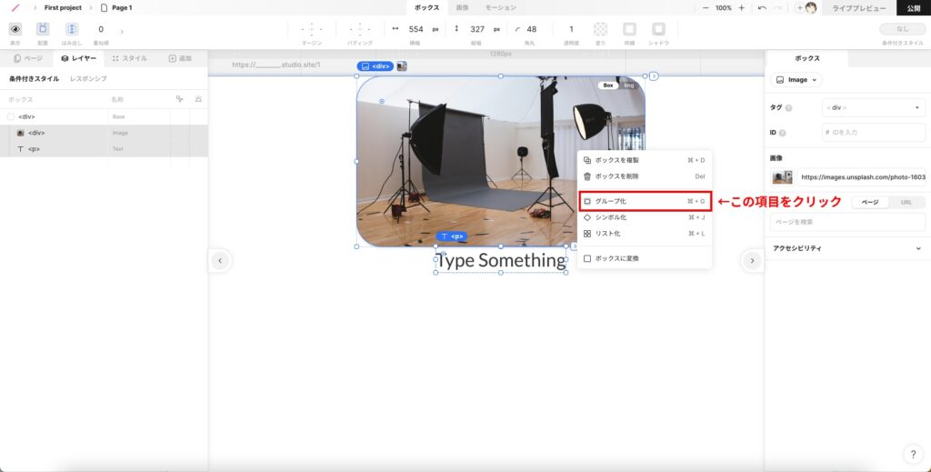Open the シャドウ shadow settings icon
The height and width of the screenshot is (472, 931).
659,29
